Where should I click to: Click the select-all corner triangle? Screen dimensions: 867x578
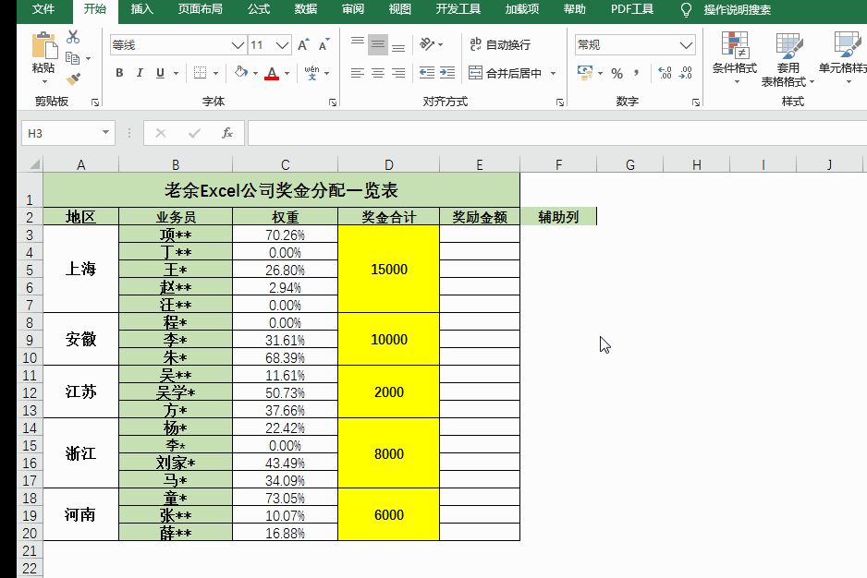pyautogui.click(x=34, y=164)
